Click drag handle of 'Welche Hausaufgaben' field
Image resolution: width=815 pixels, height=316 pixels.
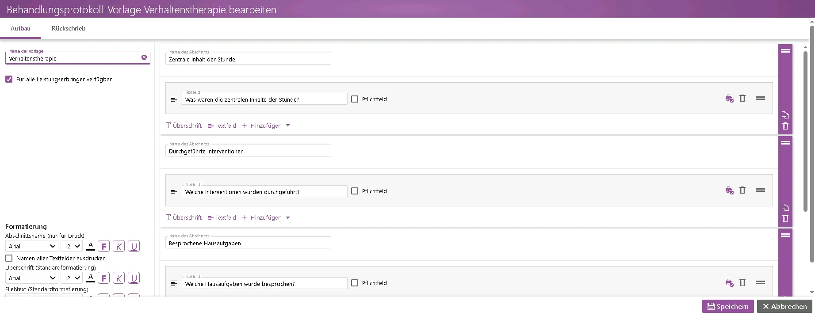point(761,282)
